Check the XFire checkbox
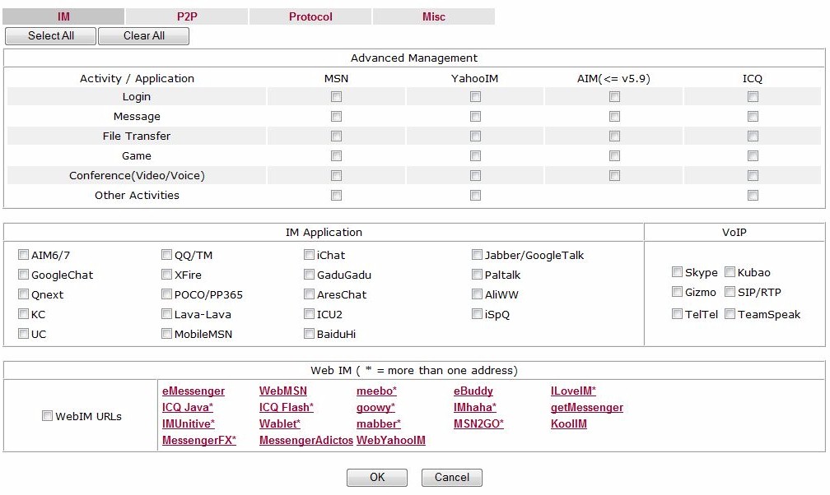The image size is (830, 495). click(x=166, y=275)
